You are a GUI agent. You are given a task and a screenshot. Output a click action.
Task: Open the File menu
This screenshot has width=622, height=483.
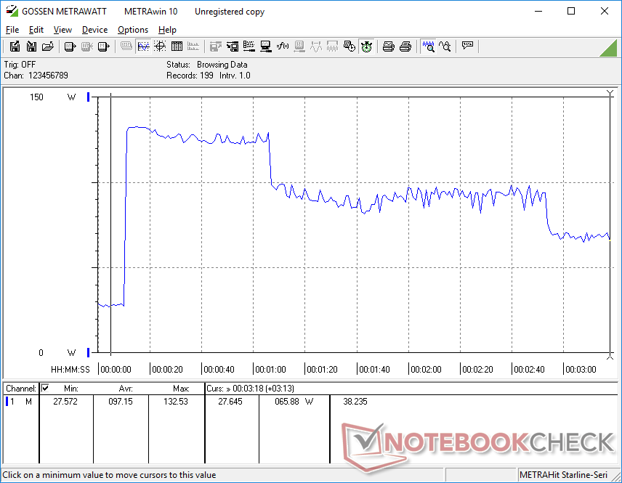point(12,30)
